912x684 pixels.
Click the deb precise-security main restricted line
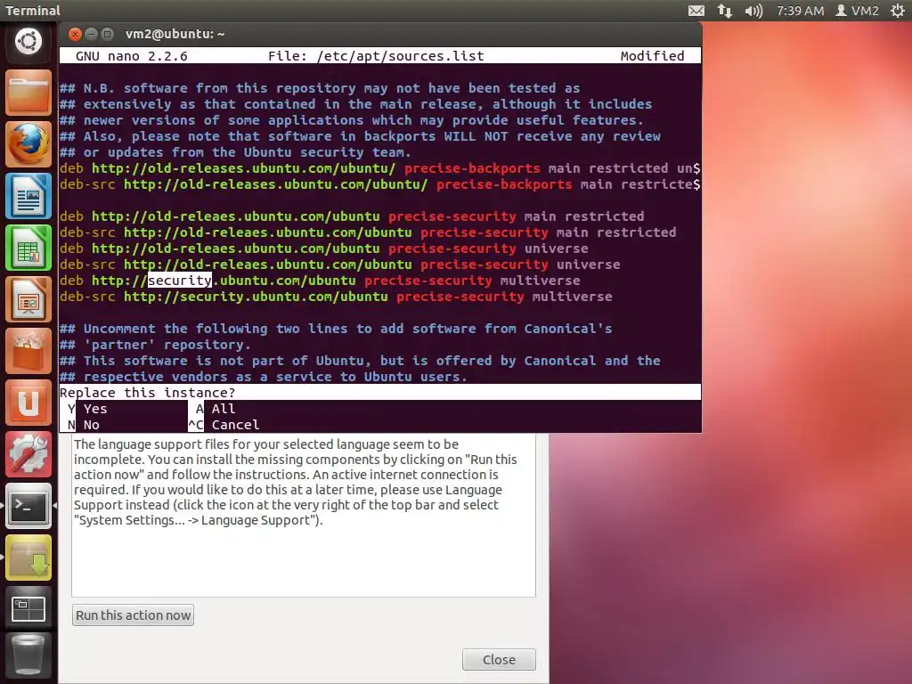click(x=352, y=216)
